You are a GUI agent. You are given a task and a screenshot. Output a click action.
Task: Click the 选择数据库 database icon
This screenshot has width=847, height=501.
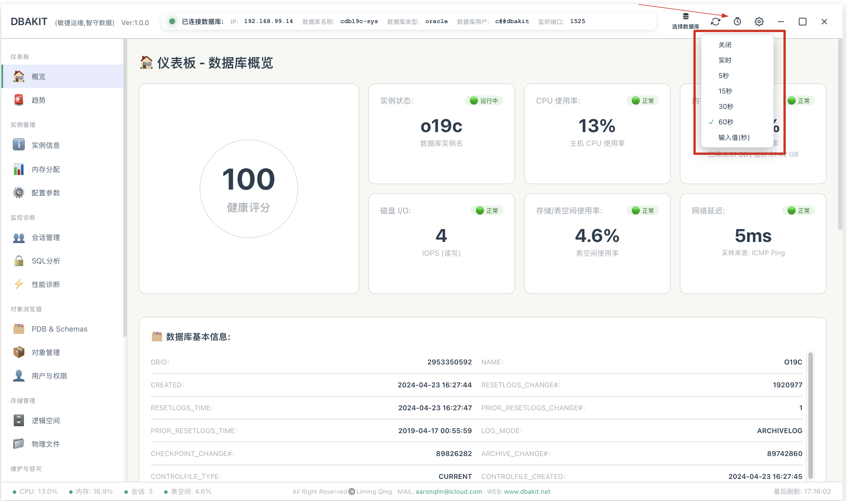(x=685, y=21)
